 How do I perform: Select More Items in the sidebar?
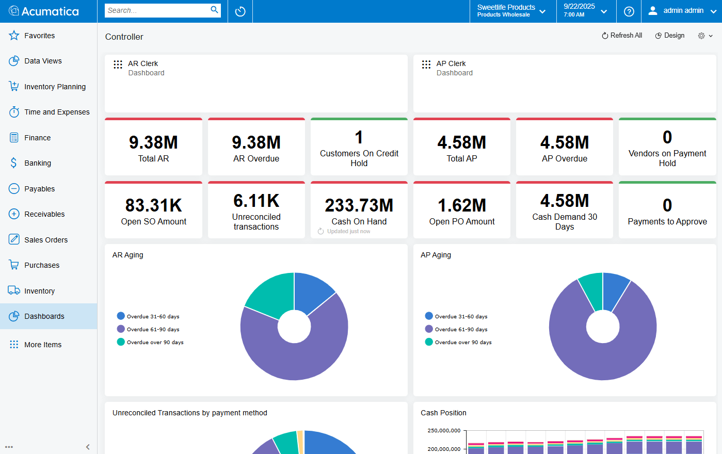43,345
